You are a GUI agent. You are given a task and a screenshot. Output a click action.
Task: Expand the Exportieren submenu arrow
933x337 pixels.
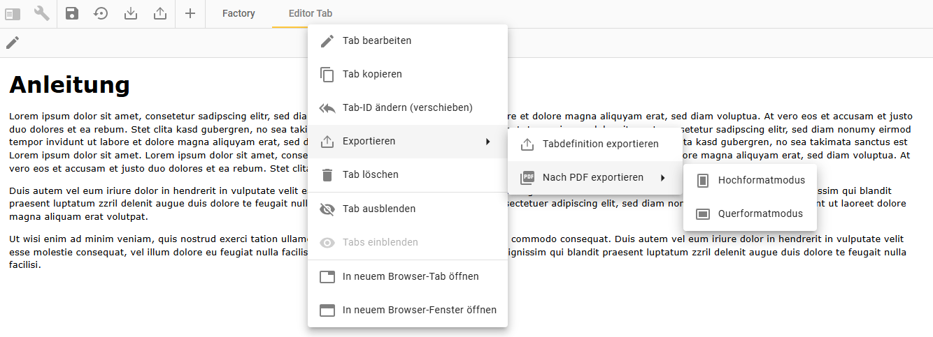(487, 142)
